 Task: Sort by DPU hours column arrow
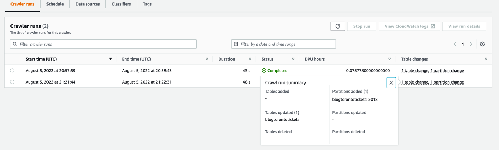[x=389, y=59]
